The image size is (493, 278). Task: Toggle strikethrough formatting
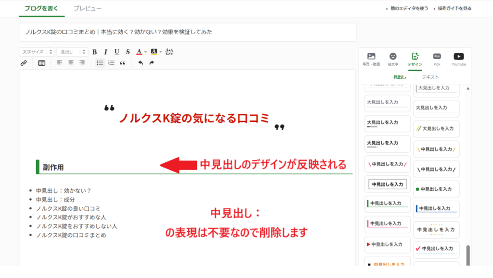[x=128, y=52]
